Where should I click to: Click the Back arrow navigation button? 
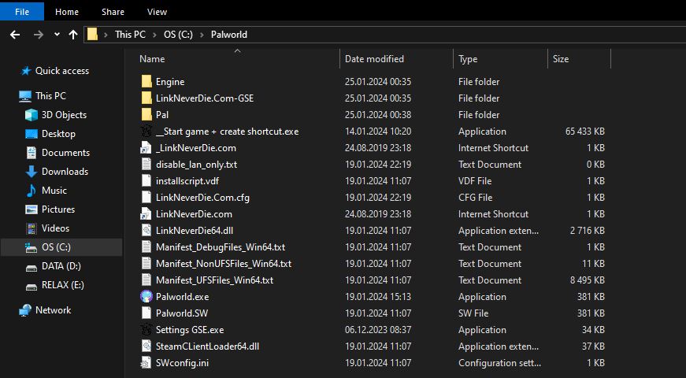point(15,35)
